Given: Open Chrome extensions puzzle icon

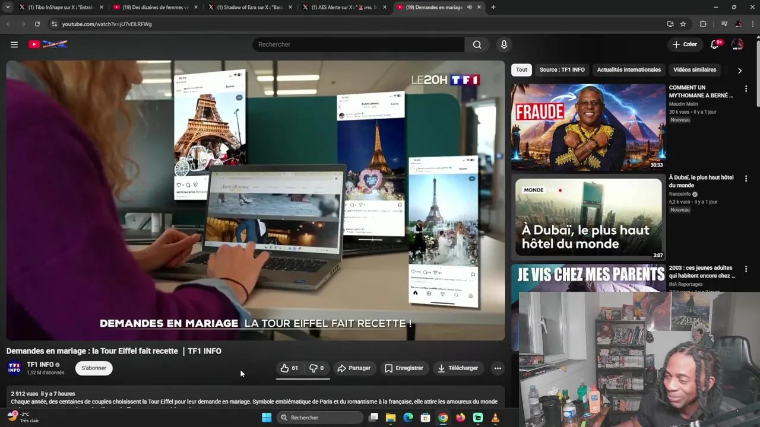Looking at the screenshot, I should click(x=703, y=24).
